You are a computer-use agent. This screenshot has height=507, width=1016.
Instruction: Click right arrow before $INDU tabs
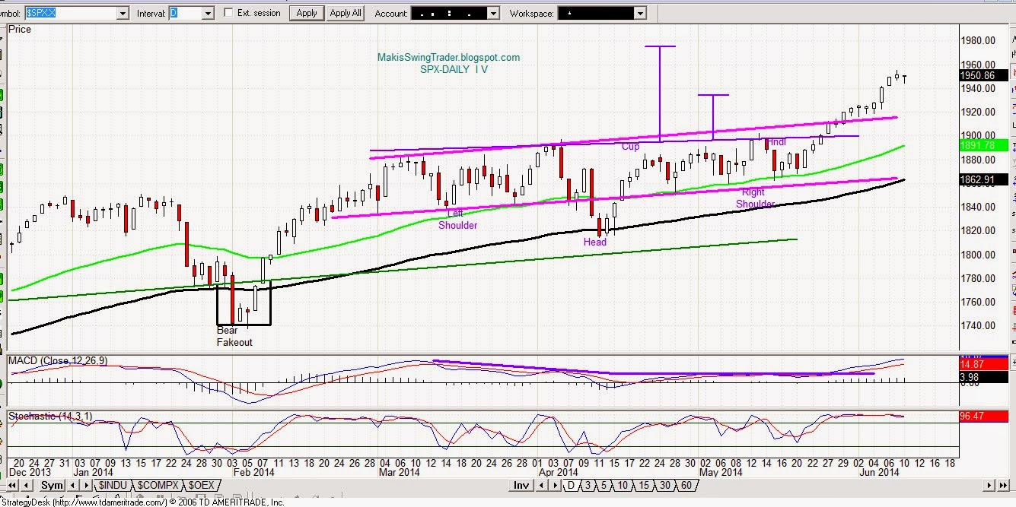(86, 485)
